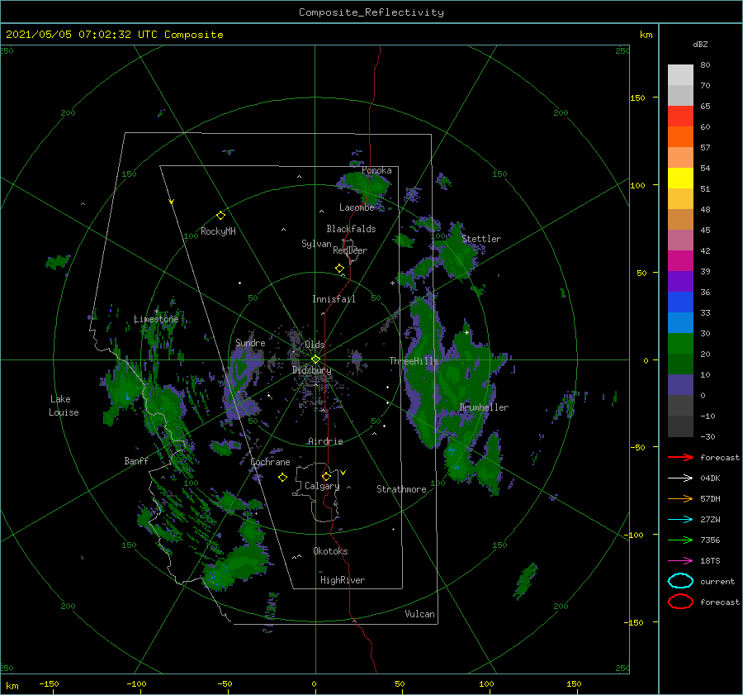This screenshot has height=695, width=743.
Task: Click the Airdrie city label
Action: [325, 441]
